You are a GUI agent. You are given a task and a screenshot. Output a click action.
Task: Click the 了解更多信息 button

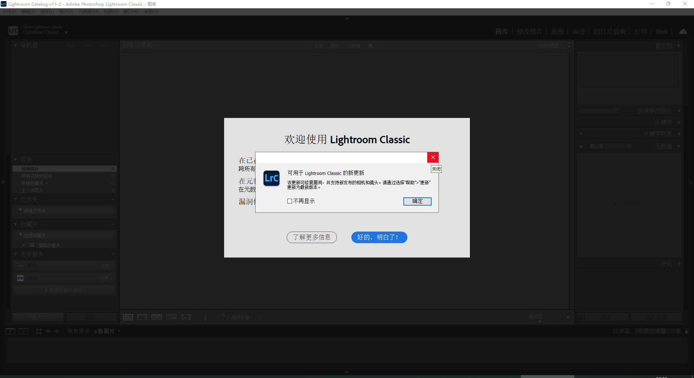tap(312, 237)
